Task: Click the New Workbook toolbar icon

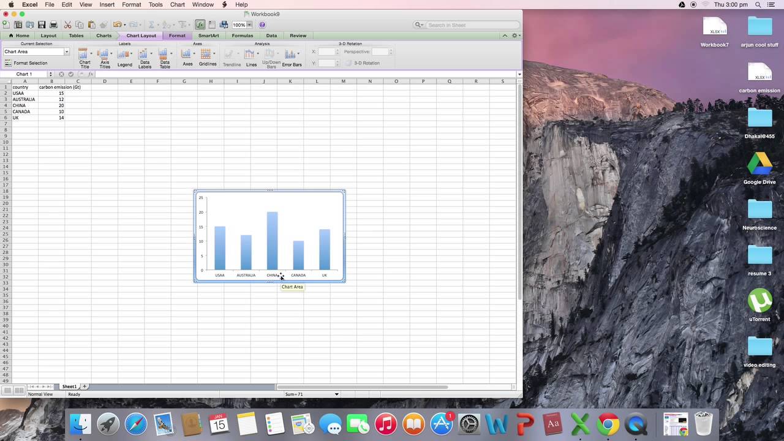Action: pyautogui.click(x=6, y=24)
